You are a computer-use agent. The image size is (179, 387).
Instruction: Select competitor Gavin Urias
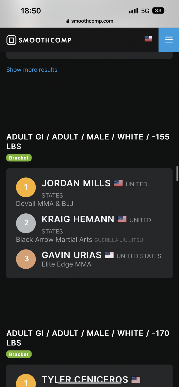pos(72,255)
